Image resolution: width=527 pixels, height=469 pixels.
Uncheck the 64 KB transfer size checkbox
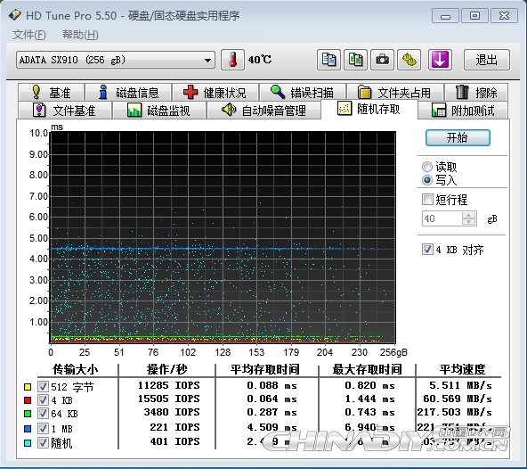pos(43,413)
